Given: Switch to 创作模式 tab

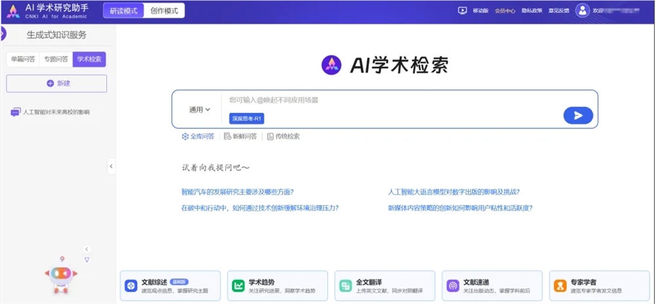Looking at the screenshot, I should pos(163,10).
